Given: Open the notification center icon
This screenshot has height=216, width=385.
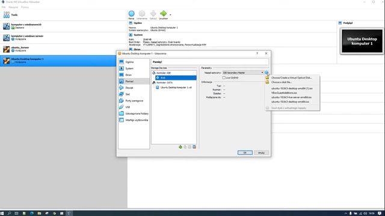Looking at the screenshot, I should coord(380,214).
